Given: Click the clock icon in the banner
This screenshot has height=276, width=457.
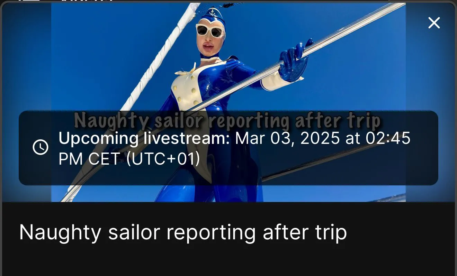Looking at the screenshot, I should (x=41, y=147).
